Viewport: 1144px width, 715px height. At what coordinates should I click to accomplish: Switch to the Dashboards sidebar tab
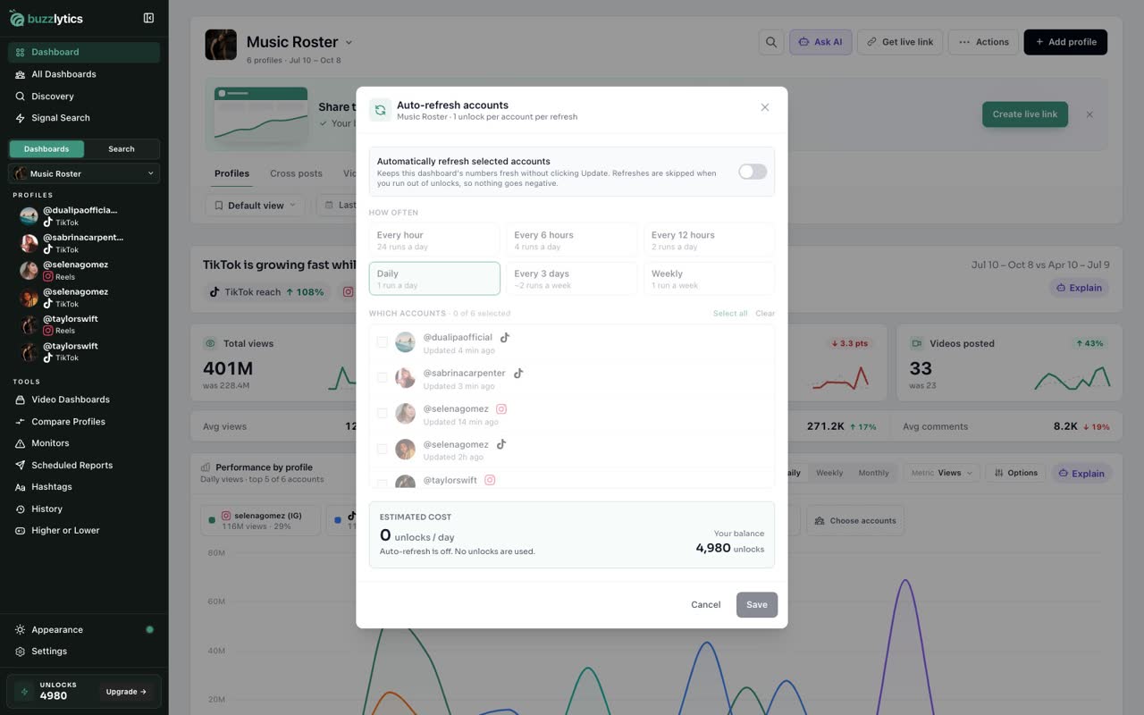[46, 149]
